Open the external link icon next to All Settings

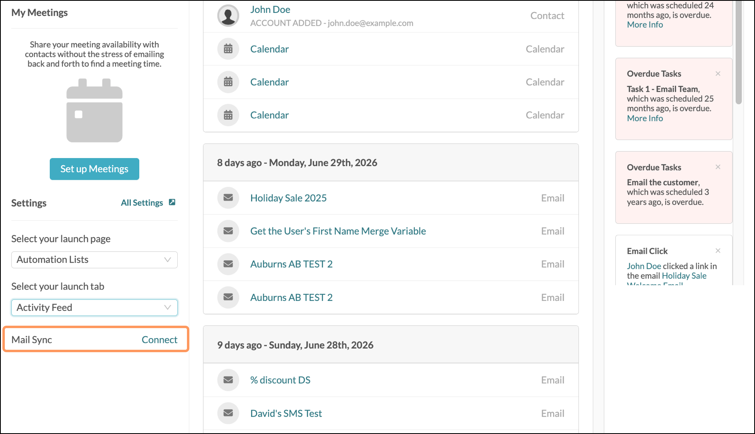[x=172, y=202]
